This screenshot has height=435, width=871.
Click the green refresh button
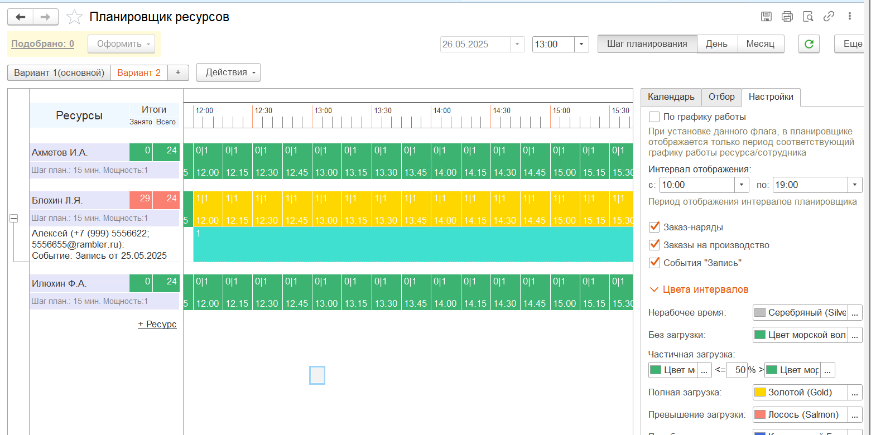click(809, 44)
